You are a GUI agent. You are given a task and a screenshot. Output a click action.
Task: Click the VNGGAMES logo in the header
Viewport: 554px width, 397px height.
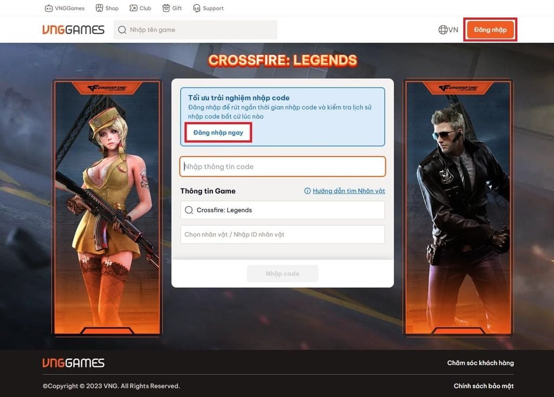(74, 30)
